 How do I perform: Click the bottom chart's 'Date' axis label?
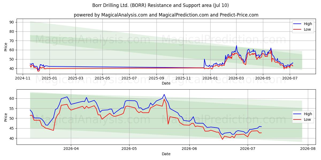click(x=166, y=154)
